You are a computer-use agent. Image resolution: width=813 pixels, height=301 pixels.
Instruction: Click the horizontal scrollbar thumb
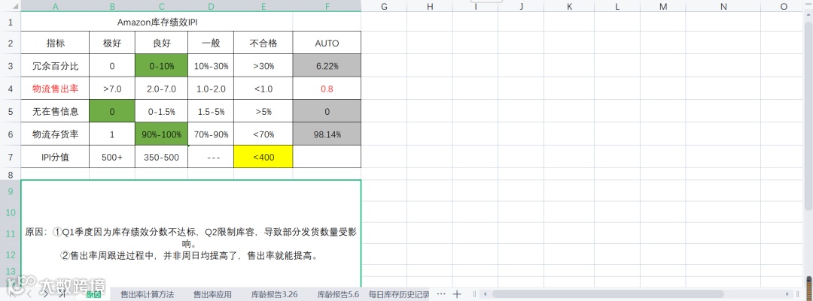click(610, 293)
